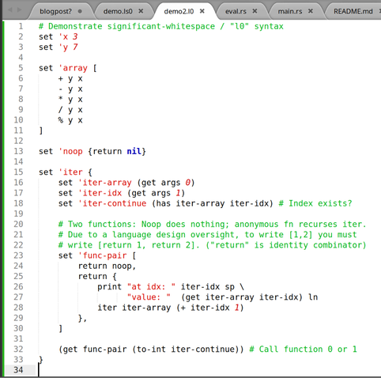Click line number 34 in gutter
The height and width of the screenshot is (378, 381).
pyautogui.click(x=18, y=370)
